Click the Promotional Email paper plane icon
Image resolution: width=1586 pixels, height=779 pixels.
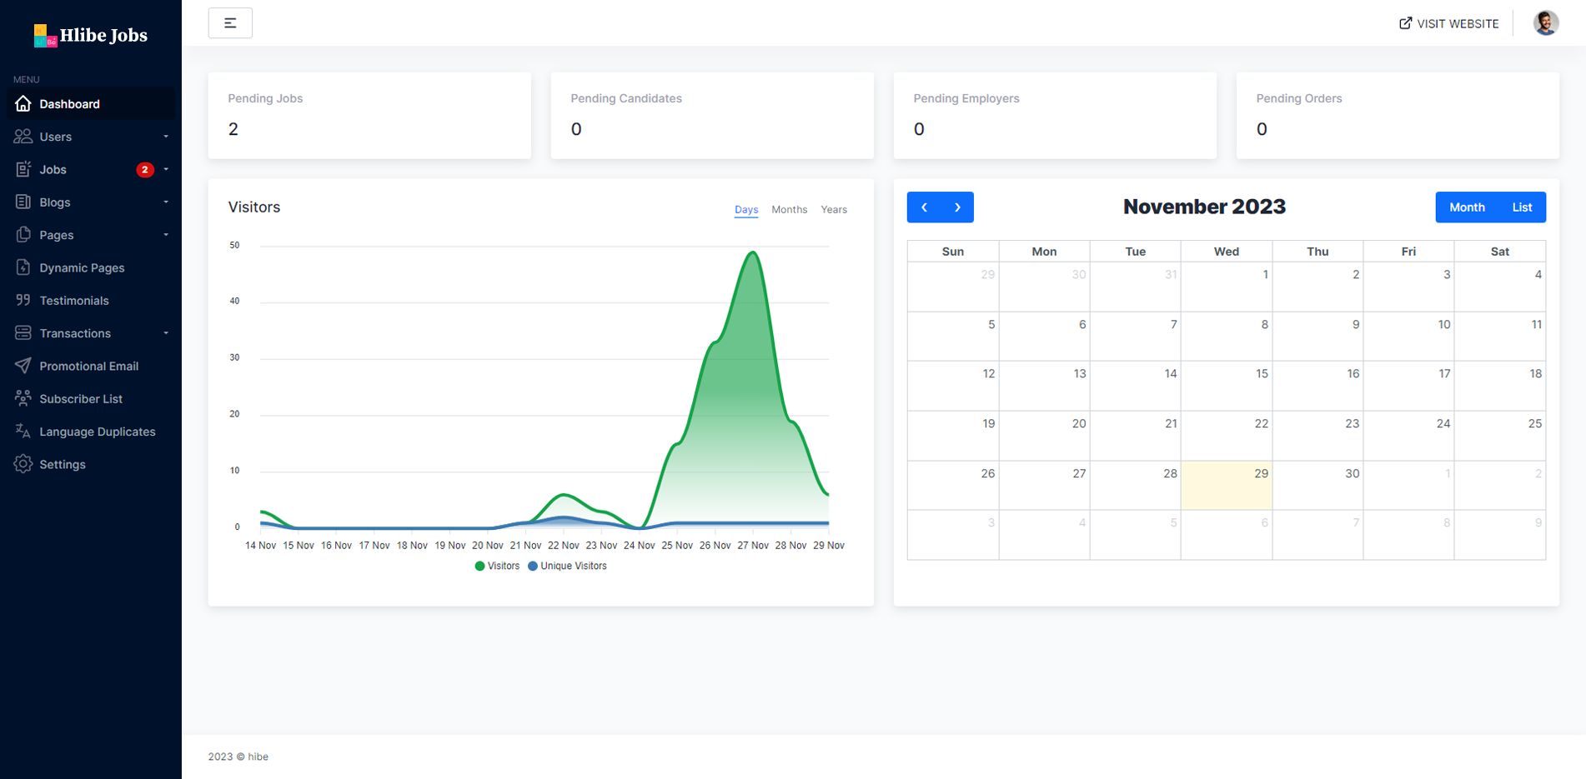point(23,366)
